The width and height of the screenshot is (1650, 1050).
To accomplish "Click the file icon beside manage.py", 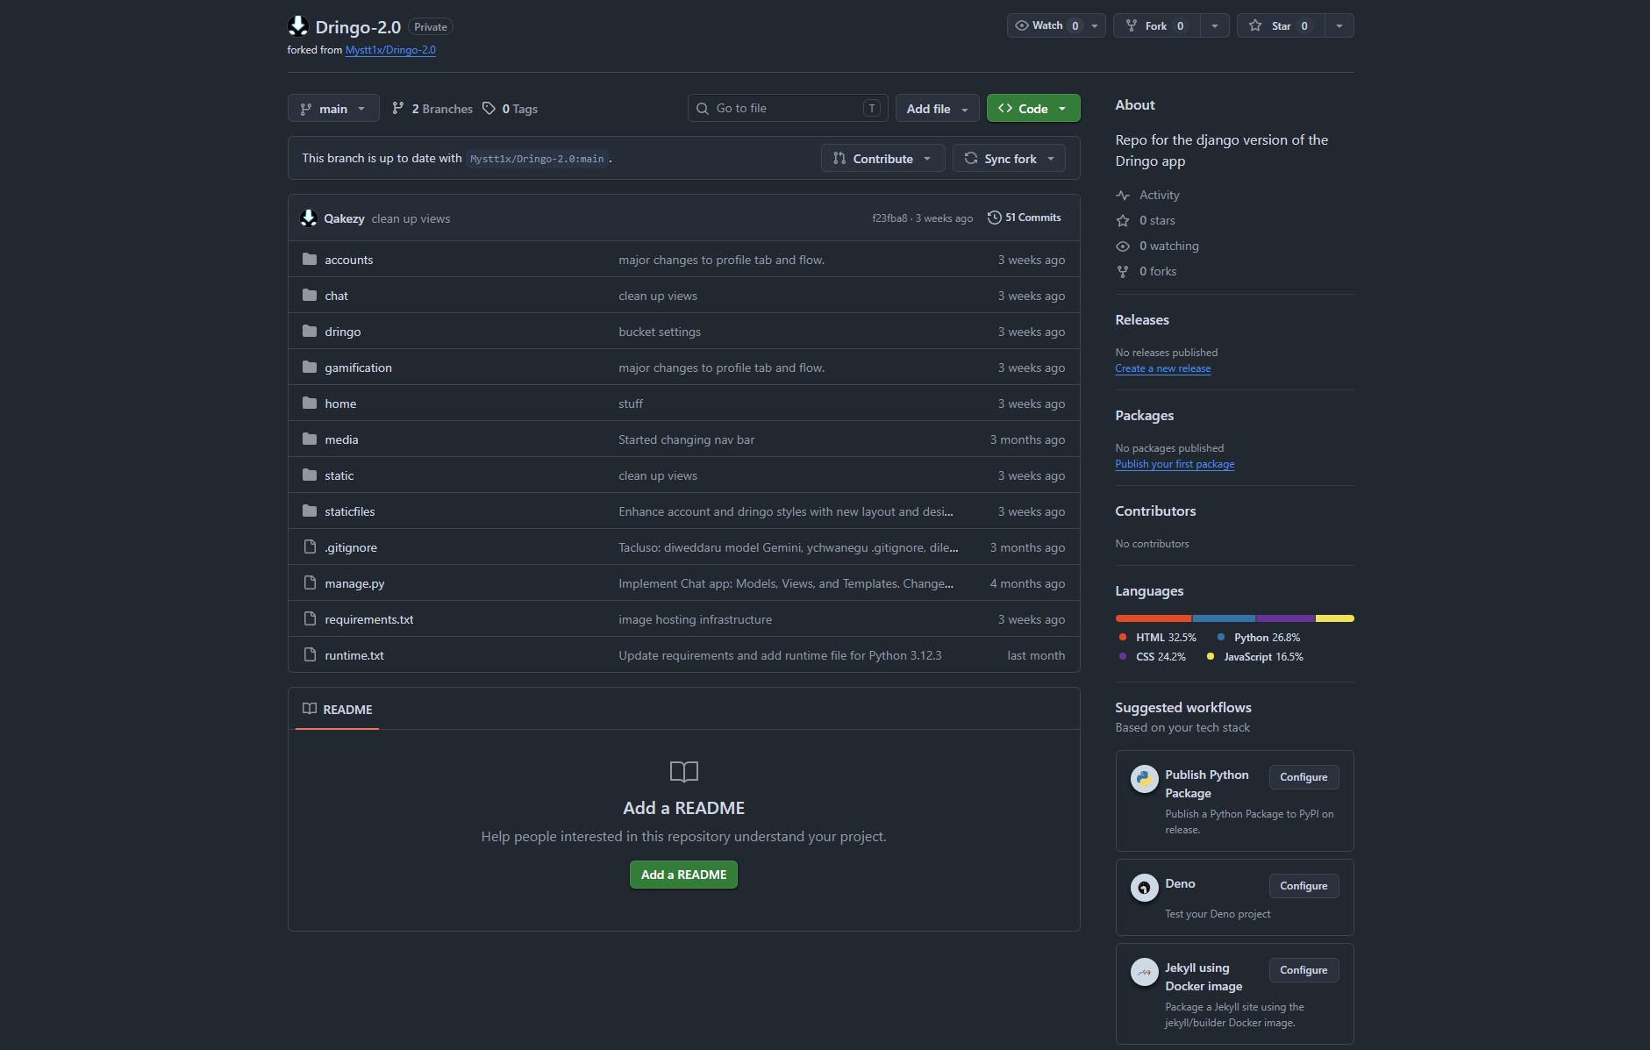I will (x=310, y=582).
